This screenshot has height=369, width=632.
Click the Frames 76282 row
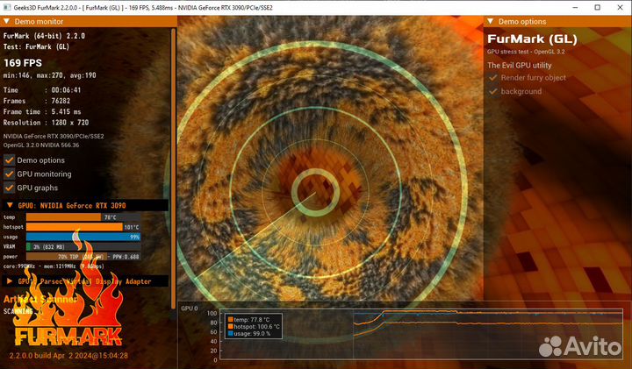click(37, 101)
